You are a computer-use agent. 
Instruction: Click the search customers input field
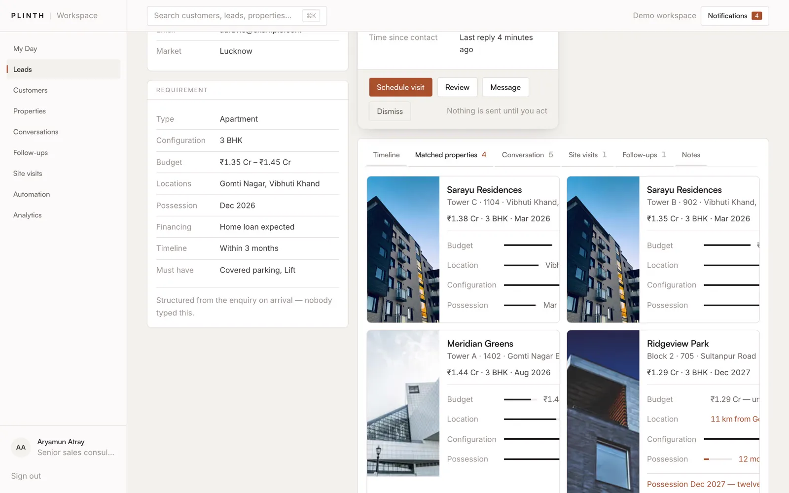click(x=237, y=16)
